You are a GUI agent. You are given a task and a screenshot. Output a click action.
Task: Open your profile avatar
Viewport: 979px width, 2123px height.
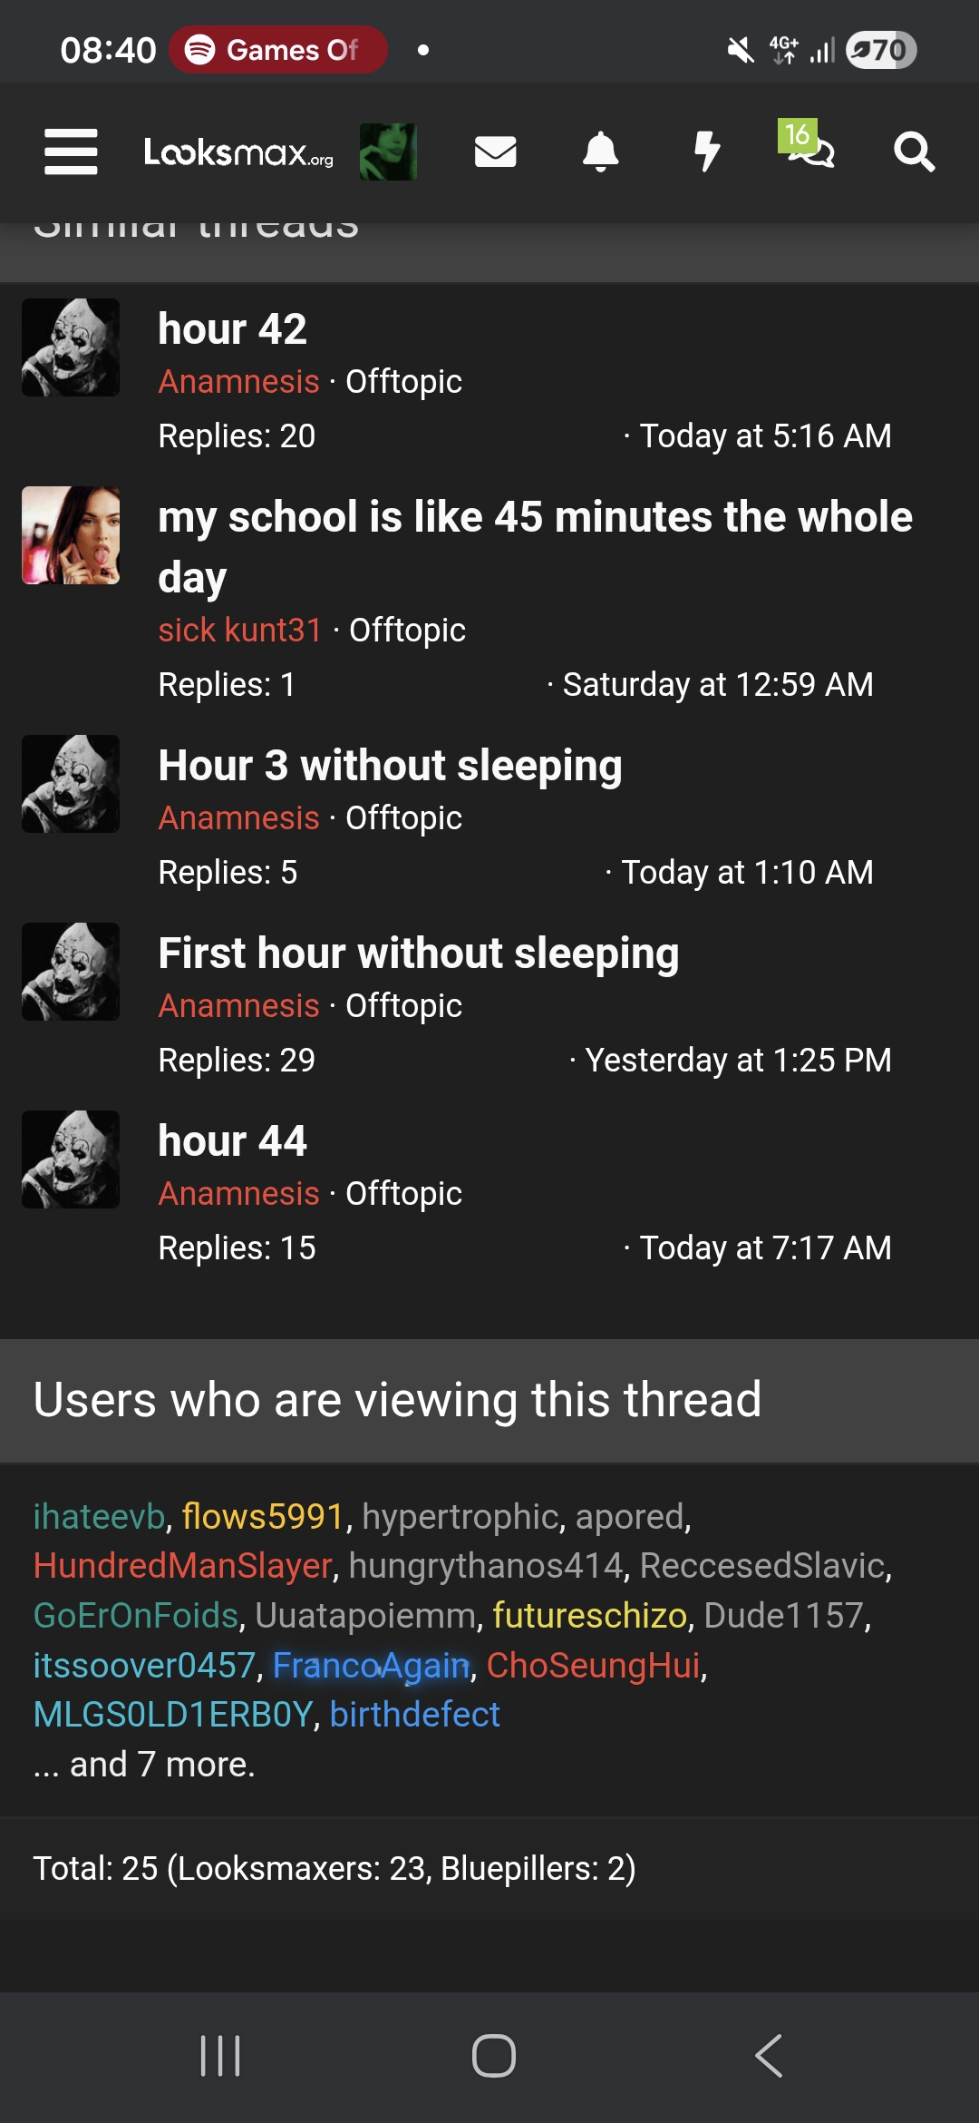point(387,152)
